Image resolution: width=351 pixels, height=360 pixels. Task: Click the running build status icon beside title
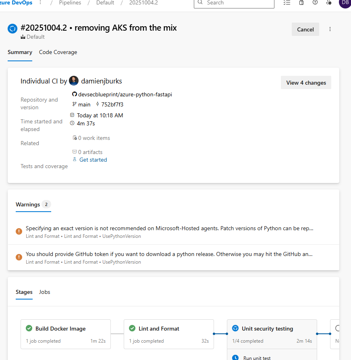coord(12,29)
